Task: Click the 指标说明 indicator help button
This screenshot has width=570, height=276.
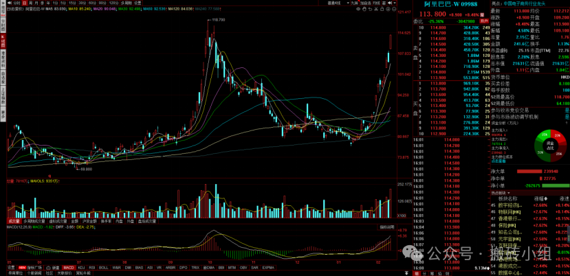Action: click(x=387, y=227)
